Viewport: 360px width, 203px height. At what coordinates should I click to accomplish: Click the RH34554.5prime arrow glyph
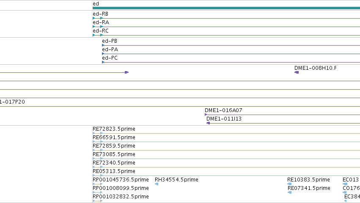[x=157, y=184]
